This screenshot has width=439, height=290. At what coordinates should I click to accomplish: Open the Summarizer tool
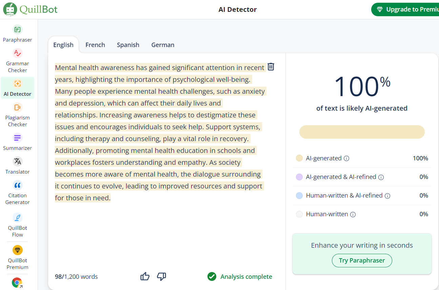(x=18, y=142)
